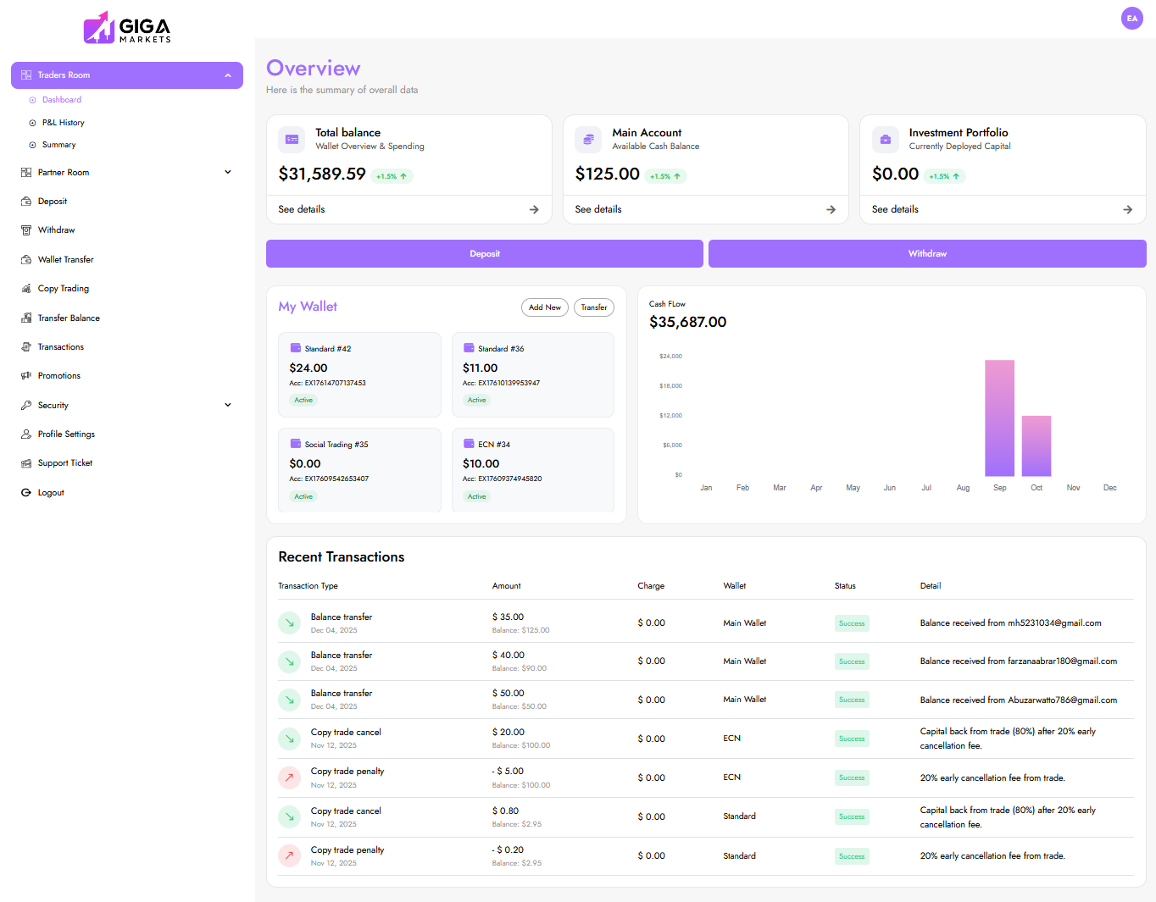The height and width of the screenshot is (902, 1156).
Task: Expand the Security submenu
Action: [x=227, y=406]
